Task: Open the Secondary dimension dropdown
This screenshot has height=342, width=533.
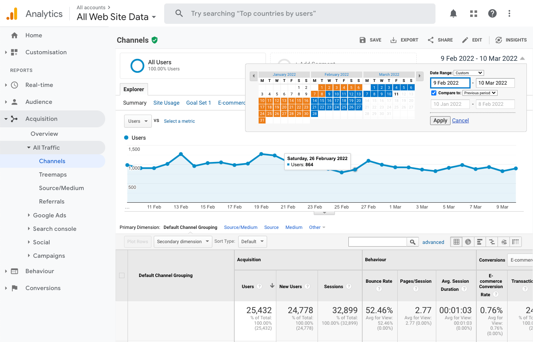Action: 183,242
